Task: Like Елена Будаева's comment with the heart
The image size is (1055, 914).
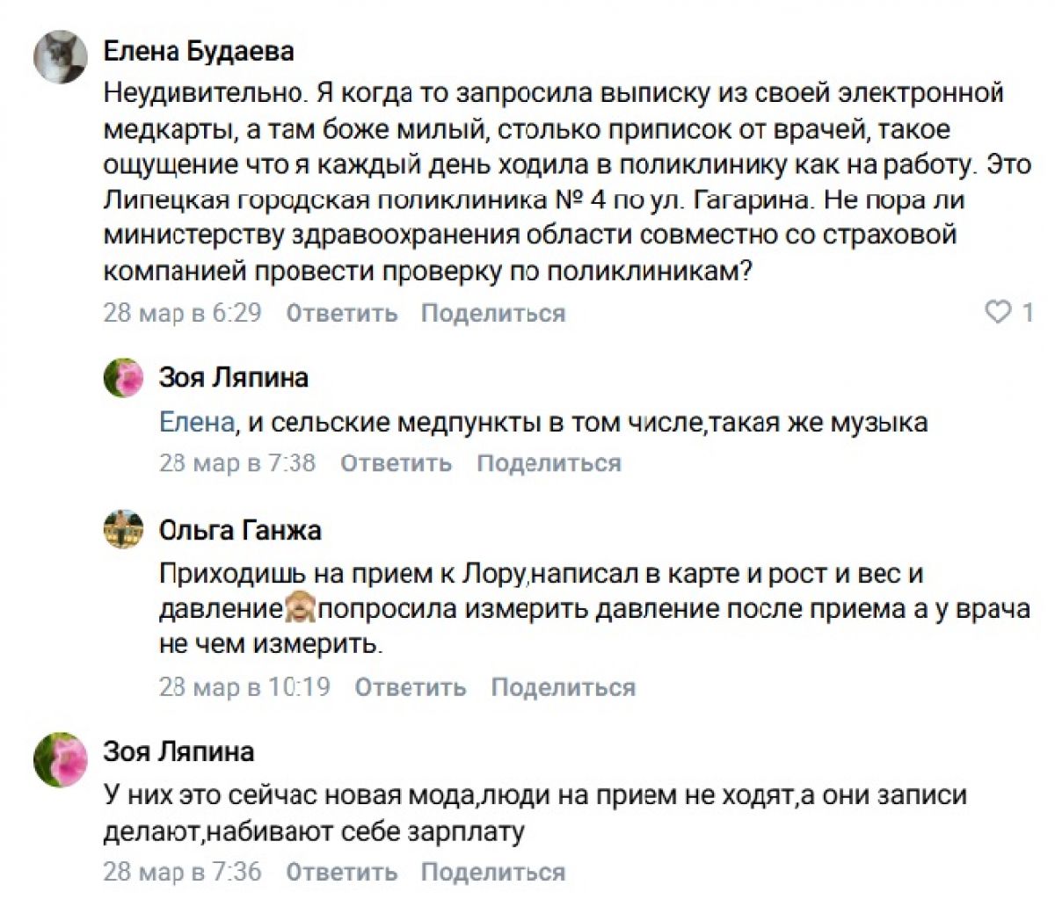Action: (999, 312)
